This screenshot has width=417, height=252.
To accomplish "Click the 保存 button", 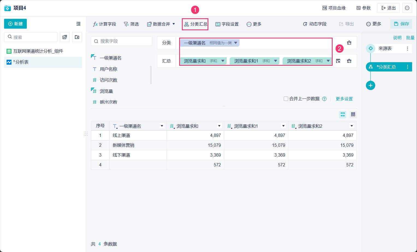I will point(401,24).
